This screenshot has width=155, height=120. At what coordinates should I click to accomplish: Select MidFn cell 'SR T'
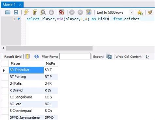pyautogui.click(x=51, y=70)
